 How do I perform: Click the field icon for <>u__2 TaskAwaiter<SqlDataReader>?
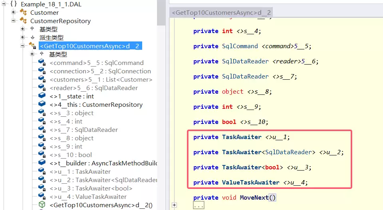[x=42, y=180]
